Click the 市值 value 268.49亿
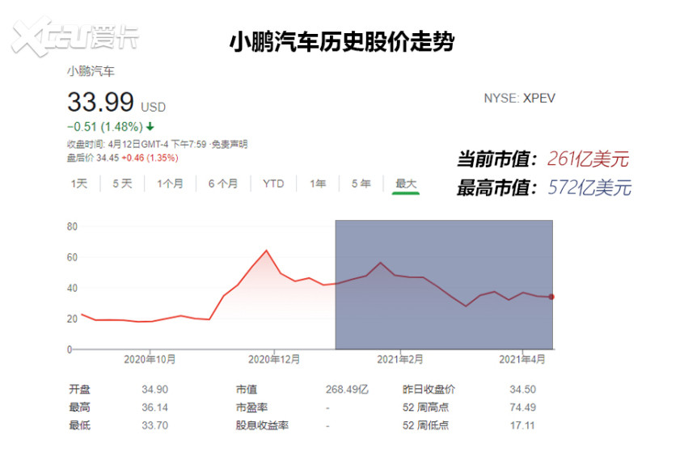684x456 pixels. click(x=347, y=389)
